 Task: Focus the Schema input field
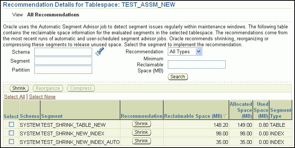pos(63,52)
